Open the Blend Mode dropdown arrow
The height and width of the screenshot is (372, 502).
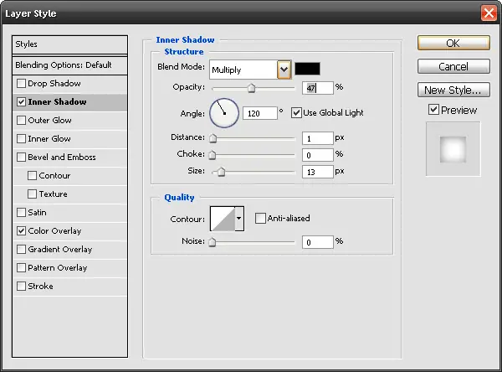pos(284,70)
